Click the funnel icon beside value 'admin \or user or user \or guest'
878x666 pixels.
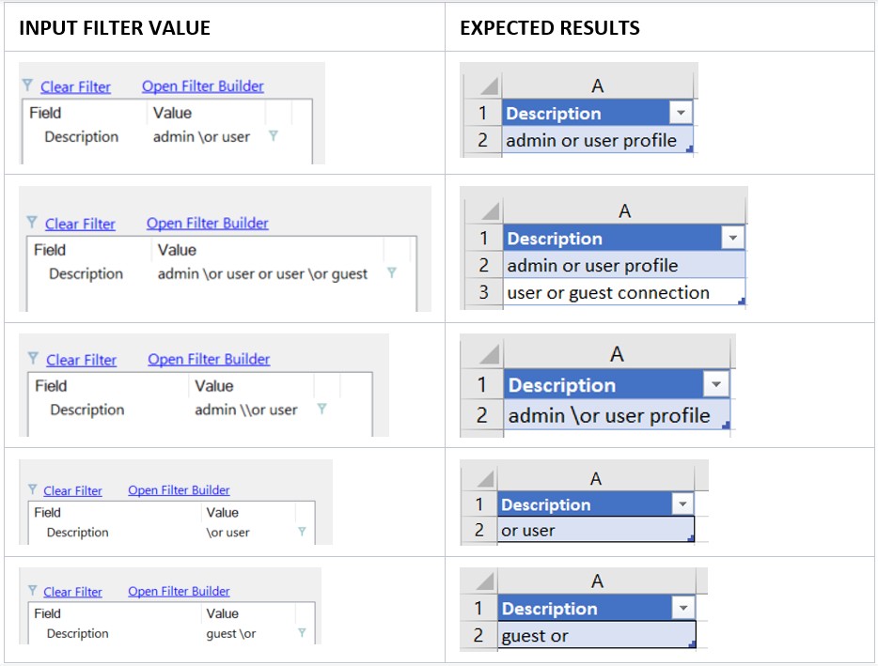click(x=391, y=273)
